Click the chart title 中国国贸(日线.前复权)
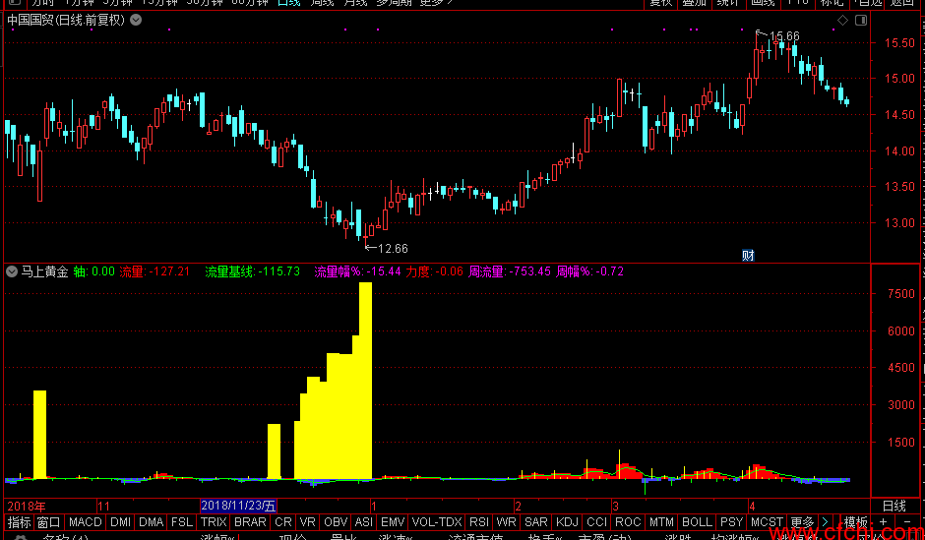Screen dimensions: 925x540 click(x=66, y=21)
